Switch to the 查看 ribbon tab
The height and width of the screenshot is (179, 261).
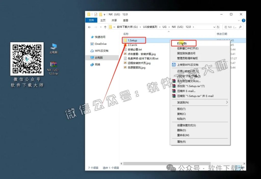pyautogui.click(x=125, y=20)
